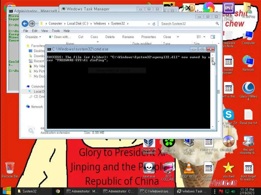261x195 pixels.
Task: Click the Explorer Back navigation arrow
Action: 25,24
